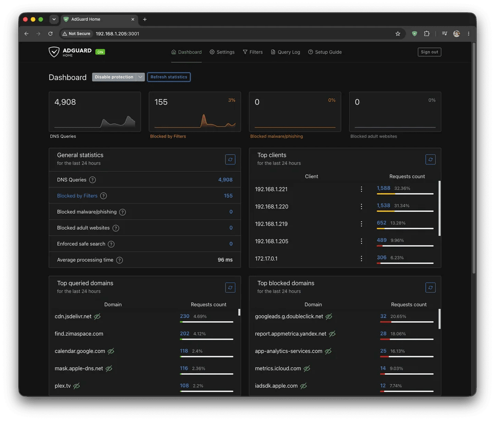The width and height of the screenshot is (495, 421).
Task: Toggle tracker info for cdn.jsdelivr.net
Action: point(97,316)
